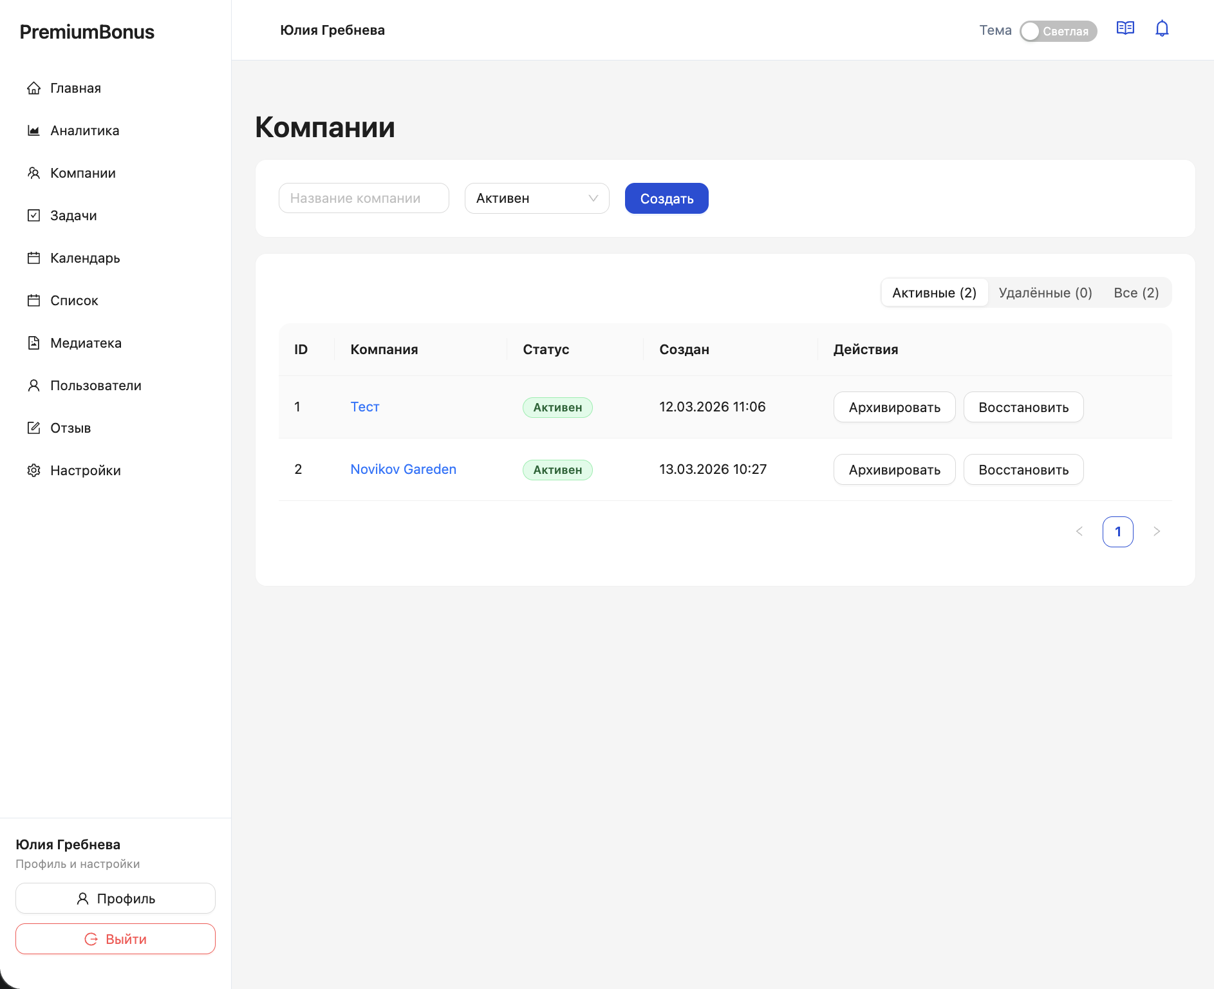The width and height of the screenshot is (1214, 989).
Task: Go to next page arrow
Action: (x=1157, y=532)
